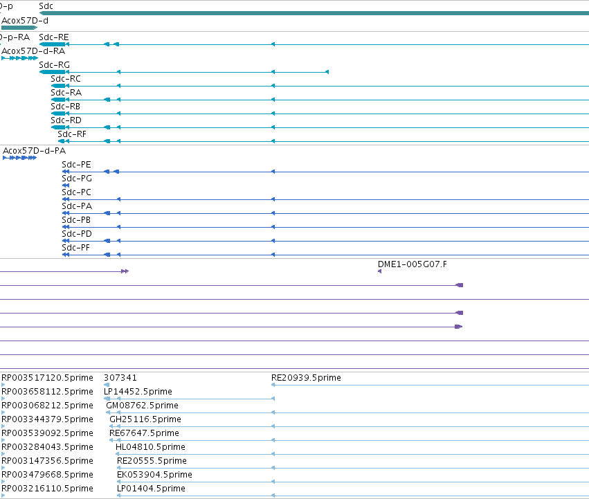Viewport: 589px width, 499px height.
Task: Click the GM08762.5prime label
Action: 142,406
